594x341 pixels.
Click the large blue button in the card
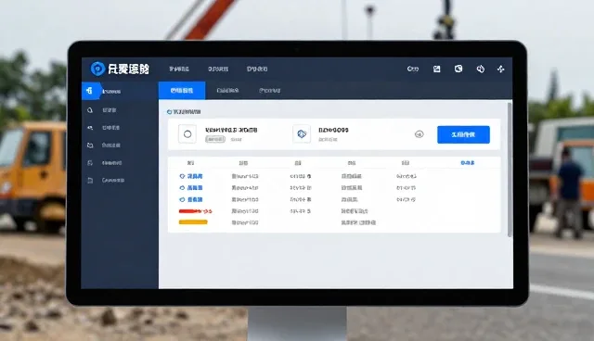pyautogui.click(x=463, y=134)
